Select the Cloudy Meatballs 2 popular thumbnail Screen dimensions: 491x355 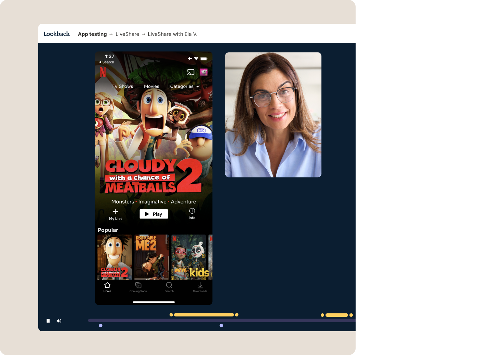115,257
